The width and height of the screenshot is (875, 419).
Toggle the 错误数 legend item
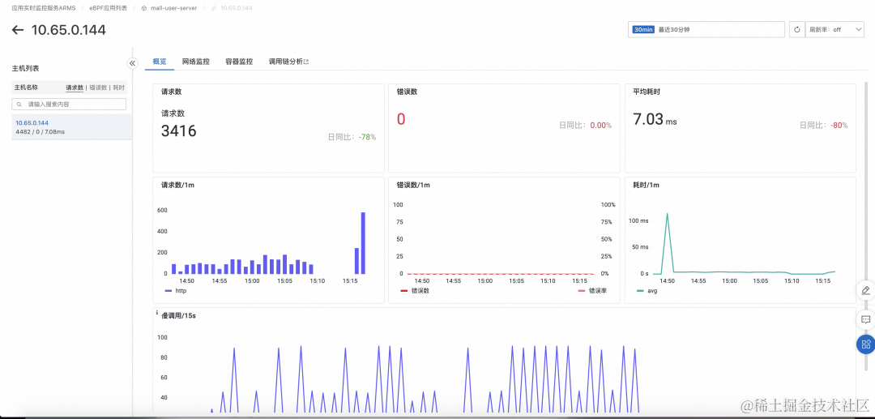point(415,291)
